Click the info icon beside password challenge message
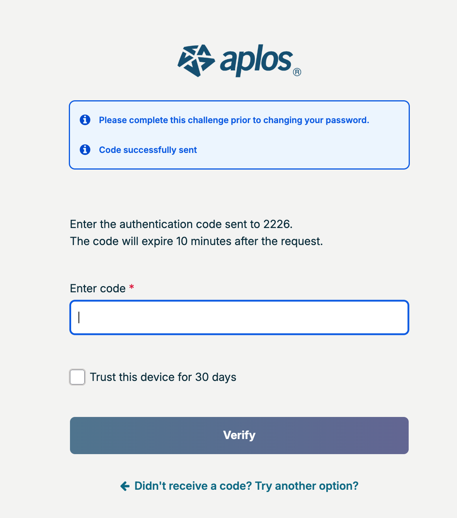The height and width of the screenshot is (518, 457). 85,120
